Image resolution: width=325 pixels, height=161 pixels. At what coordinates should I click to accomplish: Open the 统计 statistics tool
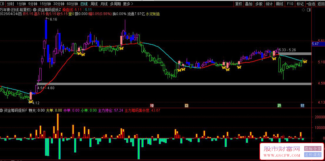[x=269, y=4]
